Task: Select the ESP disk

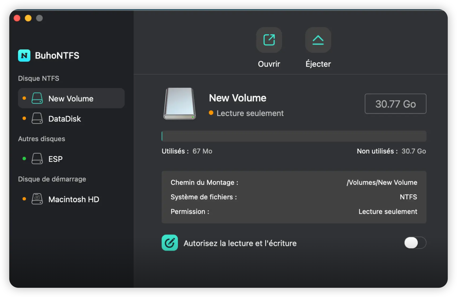Action: click(x=71, y=159)
